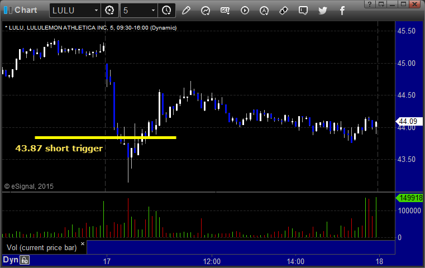
Task: Click the pop-out window button beside help
Action: pyautogui.click(x=381, y=4)
